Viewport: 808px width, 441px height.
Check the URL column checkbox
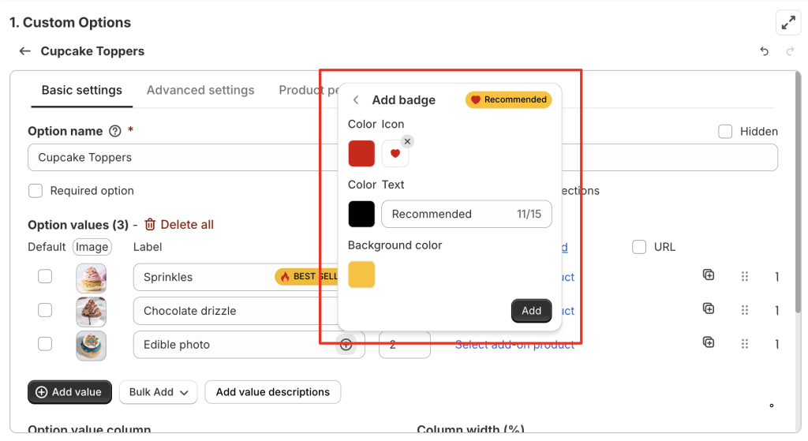[639, 247]
